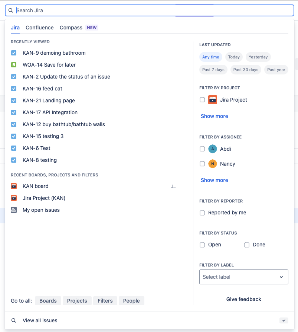Screen dimensions: 298x332
Task: Click the task icon beside KAN-16 feed cat
Action: [14, 89]
